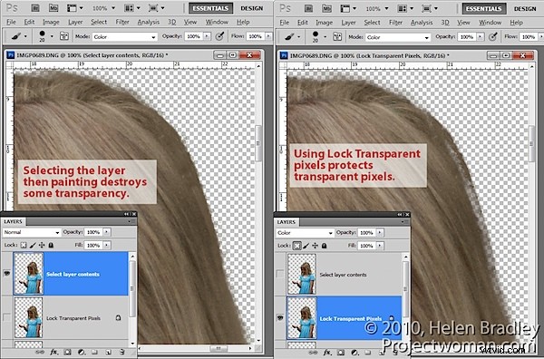This screenshot has width=544, height=359.
Task: Click the link layers icon in the right Layers panel
Action: (x=314, y=353)
